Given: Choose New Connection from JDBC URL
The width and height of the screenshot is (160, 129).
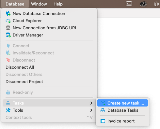Looking at the screenshot, I should [49, 28].
